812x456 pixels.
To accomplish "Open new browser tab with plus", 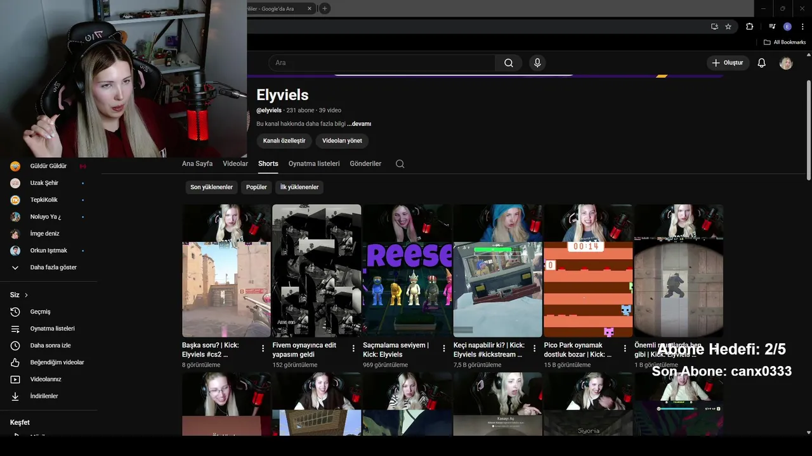I will pyautogui.click(x=324, y=8).
